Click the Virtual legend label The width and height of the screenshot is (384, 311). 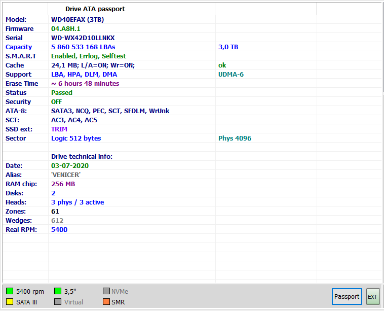(73, 302)
